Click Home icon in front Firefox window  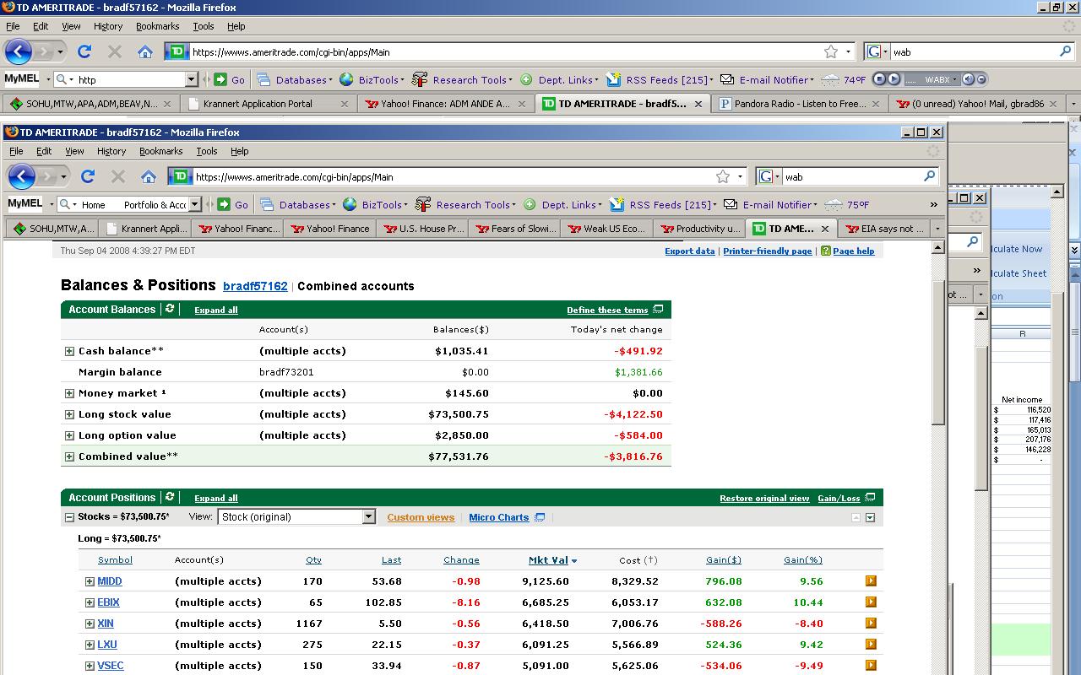coord(149,176)
